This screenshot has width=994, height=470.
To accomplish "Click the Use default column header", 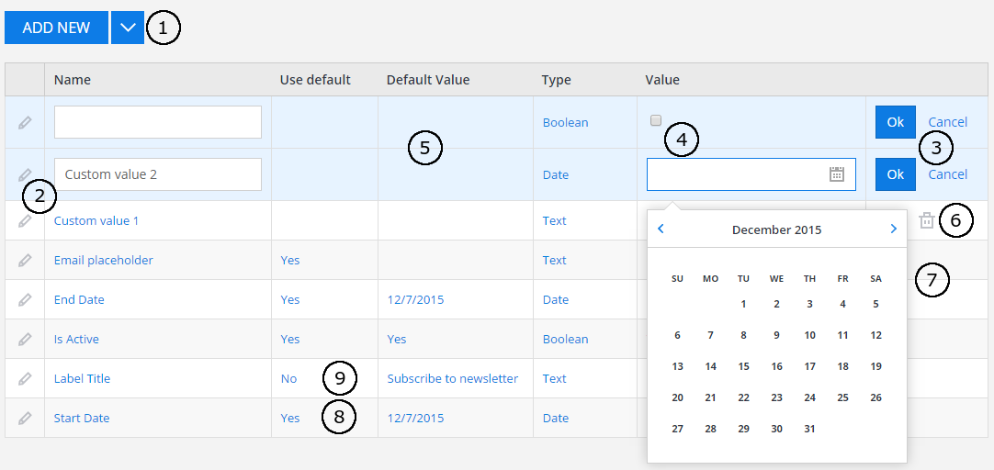I will click(315, 80).
